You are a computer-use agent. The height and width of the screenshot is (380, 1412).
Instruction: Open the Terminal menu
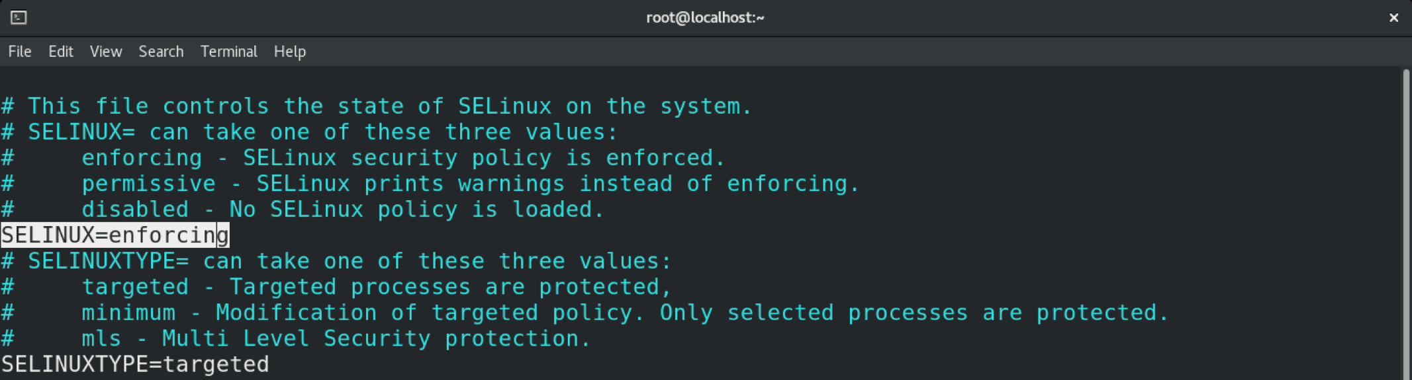coord(228,52)
